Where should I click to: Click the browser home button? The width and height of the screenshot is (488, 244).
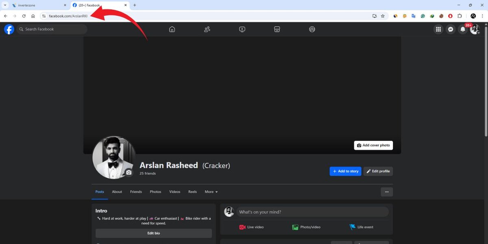pos(33,16)
